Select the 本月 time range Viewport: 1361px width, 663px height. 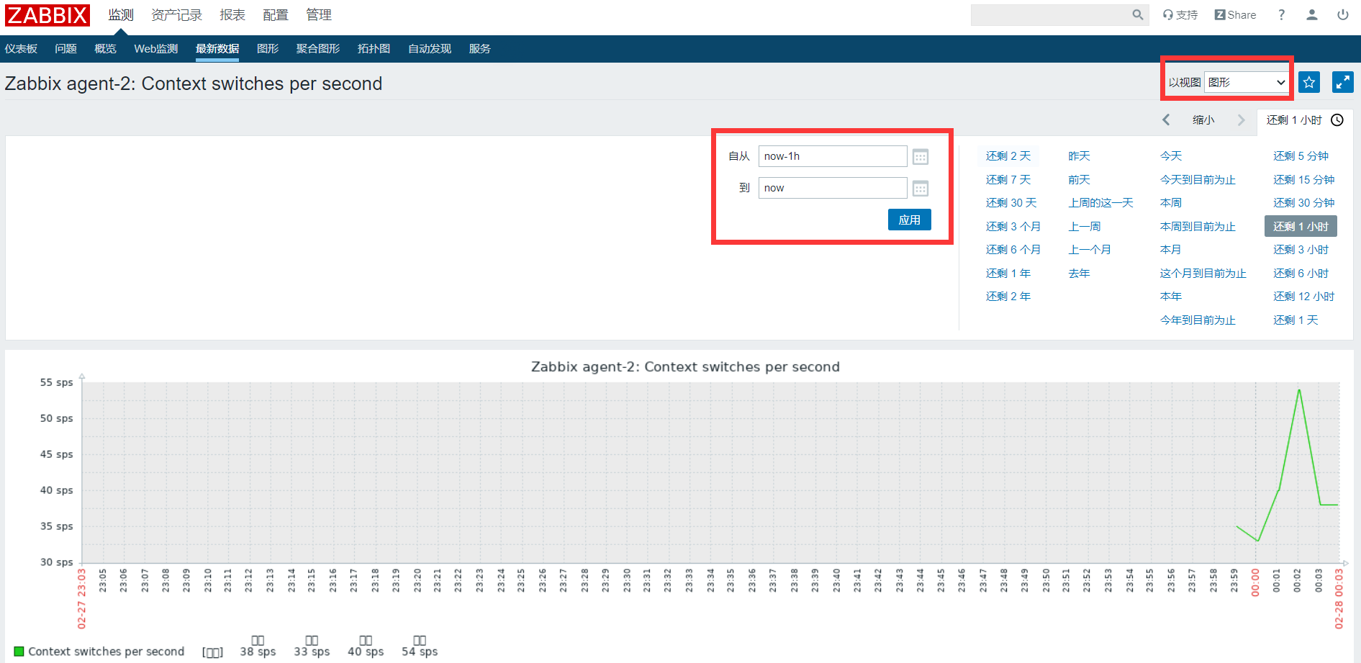(1171, 250)
